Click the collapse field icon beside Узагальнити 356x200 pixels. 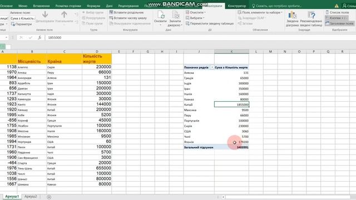point(76,22)
